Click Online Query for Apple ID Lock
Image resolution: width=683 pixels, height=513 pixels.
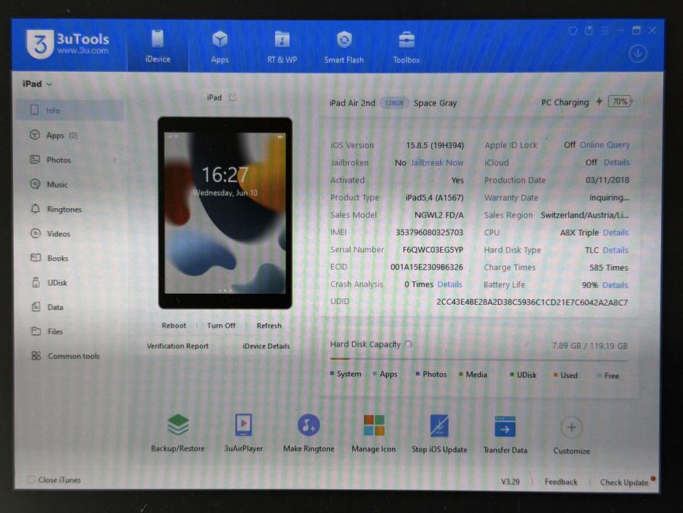click(x=605, y=145)
